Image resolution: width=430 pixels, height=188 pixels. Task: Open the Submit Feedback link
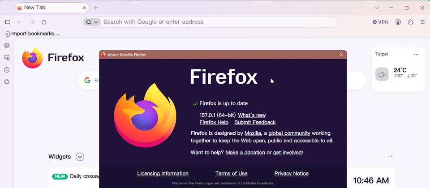point(255,122)
